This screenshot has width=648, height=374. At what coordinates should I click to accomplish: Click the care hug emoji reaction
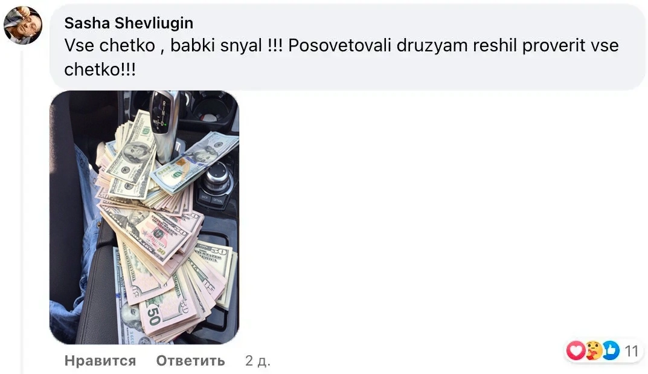(x=593, y=351)
